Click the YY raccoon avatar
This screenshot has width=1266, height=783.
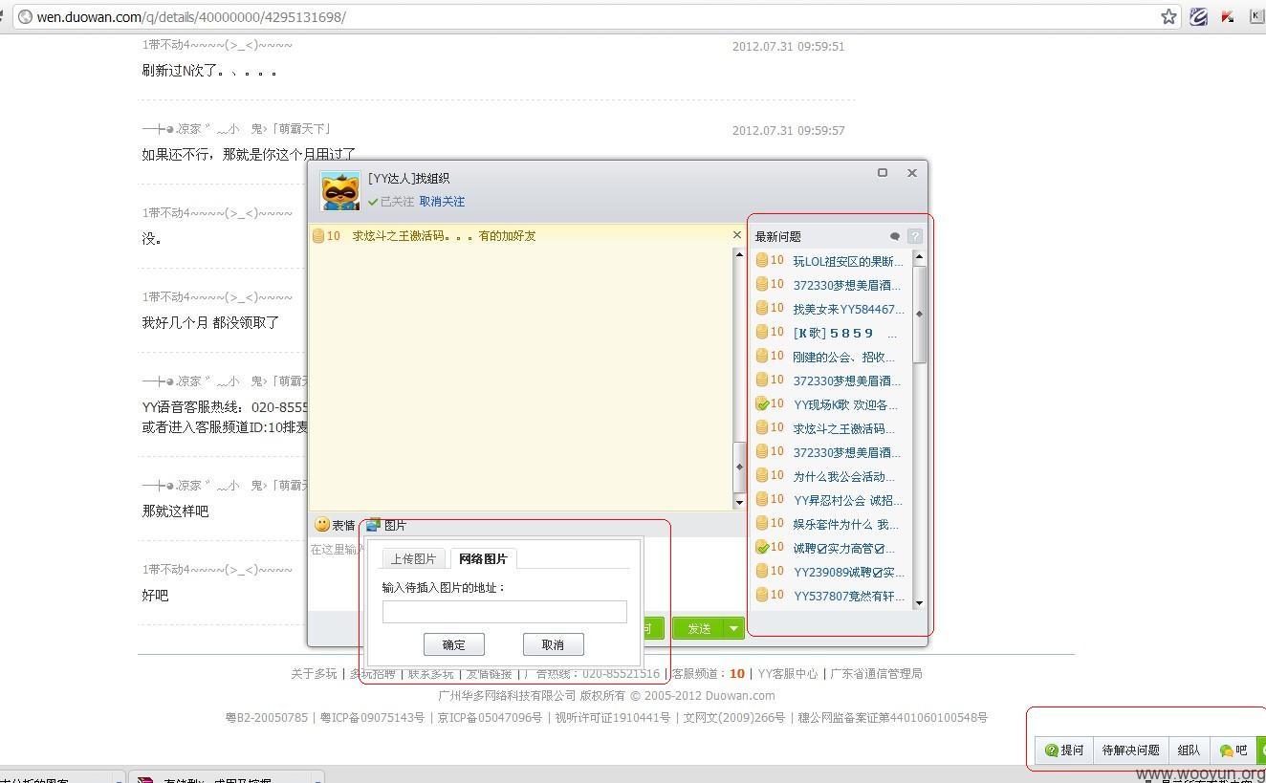(340, 190)
